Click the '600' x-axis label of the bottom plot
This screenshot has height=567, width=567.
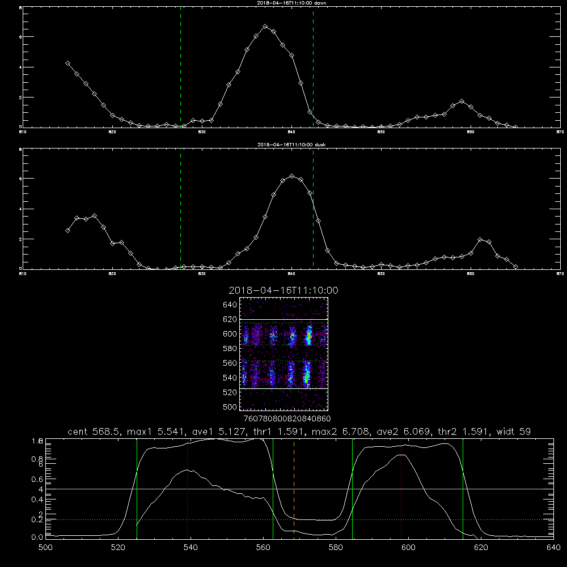[x=408, y=548]
